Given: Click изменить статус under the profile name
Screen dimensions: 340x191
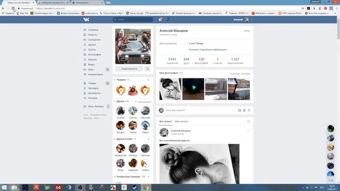Looking at the screenshot, I should point(168,34).
